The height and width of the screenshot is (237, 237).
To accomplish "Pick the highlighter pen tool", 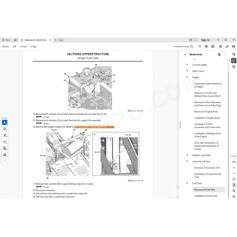I will (x=5, y=135).
